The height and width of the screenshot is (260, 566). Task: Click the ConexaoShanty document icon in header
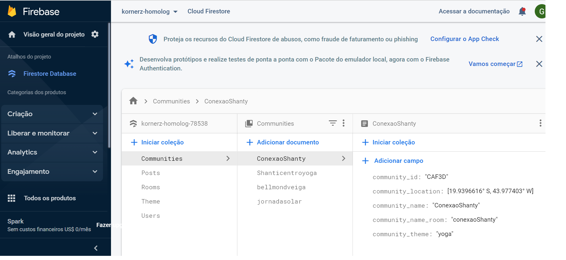tap(364, 124)
